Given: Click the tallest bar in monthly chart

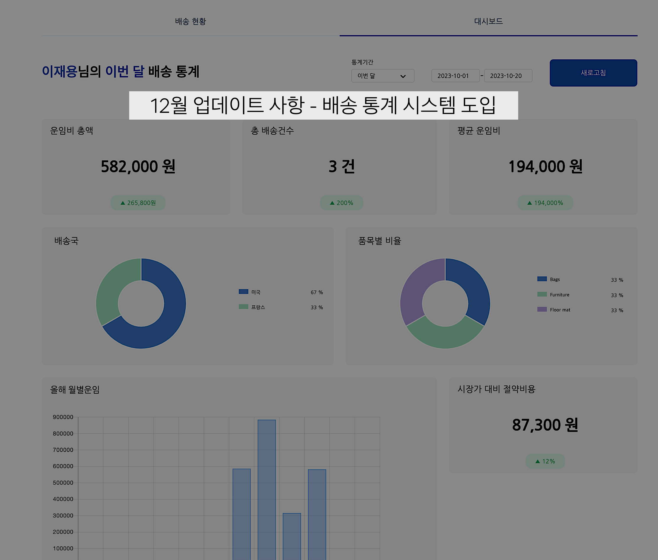Looking at the screenshot, I should click(x=266, y=489).
